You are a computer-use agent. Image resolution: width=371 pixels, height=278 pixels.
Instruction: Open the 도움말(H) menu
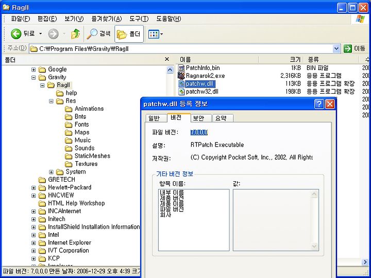(x=168, y=19)
